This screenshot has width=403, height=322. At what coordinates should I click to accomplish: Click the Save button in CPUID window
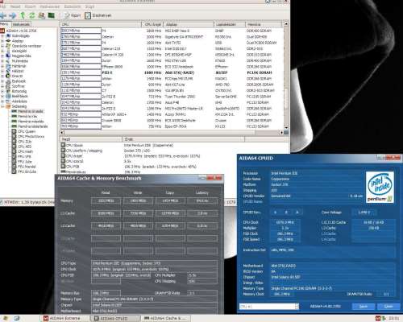pyautogui.click(x=364, y=306)
